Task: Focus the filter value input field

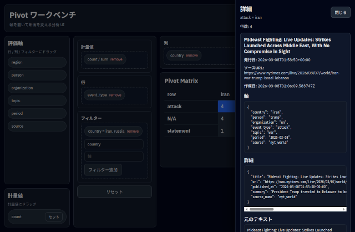Action: tap(114, 157)
